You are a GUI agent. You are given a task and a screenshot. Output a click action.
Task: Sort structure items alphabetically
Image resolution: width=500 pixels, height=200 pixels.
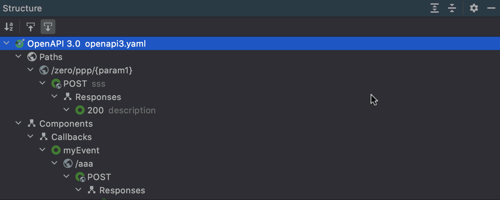[x=9, y=27]
